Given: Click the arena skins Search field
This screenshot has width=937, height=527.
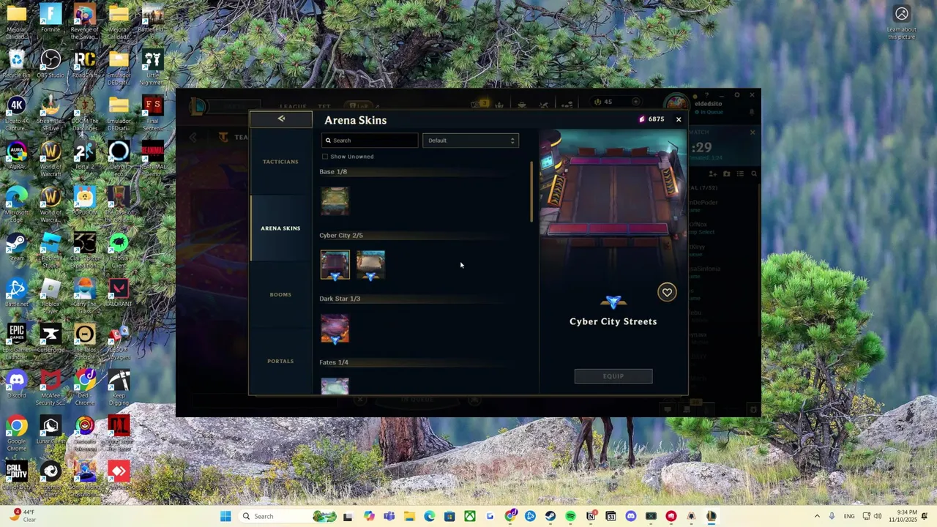Looking at the screenshot, I should click(370, 141).
